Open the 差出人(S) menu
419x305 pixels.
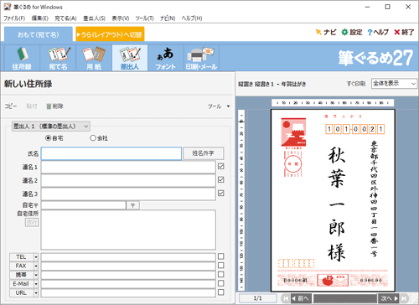point(94,18)
